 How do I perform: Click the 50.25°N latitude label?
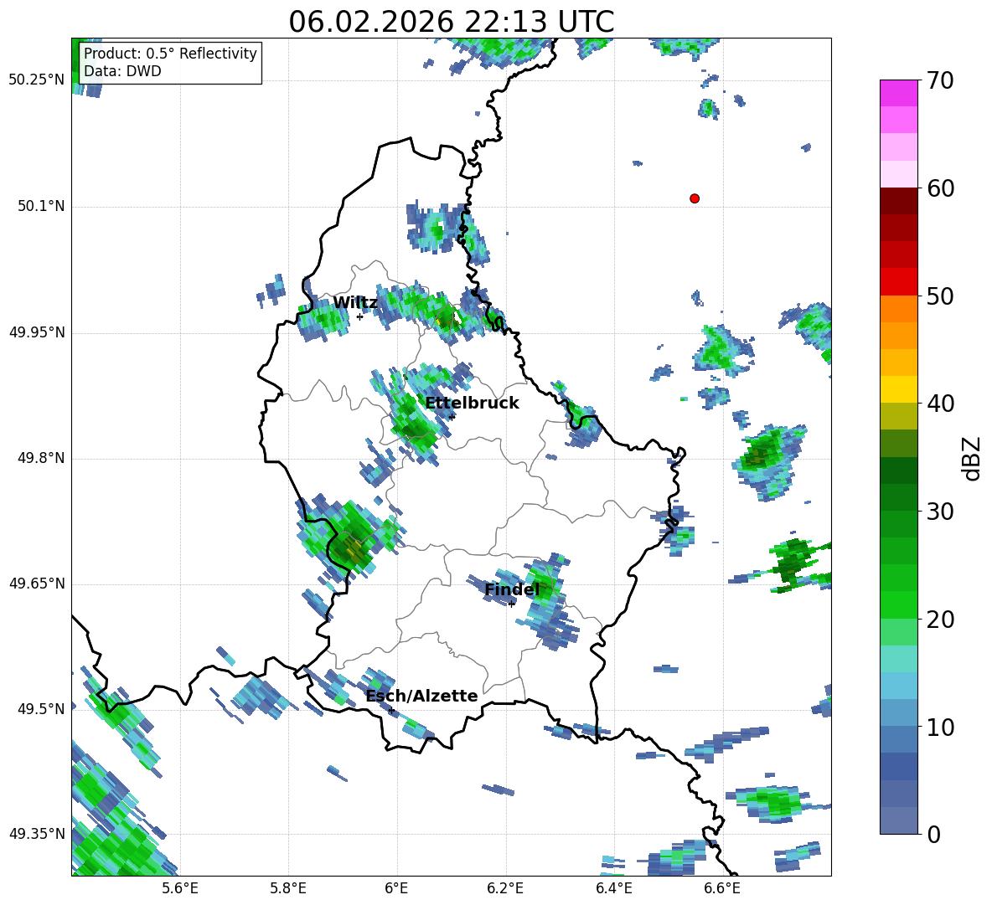click(37, 81)
